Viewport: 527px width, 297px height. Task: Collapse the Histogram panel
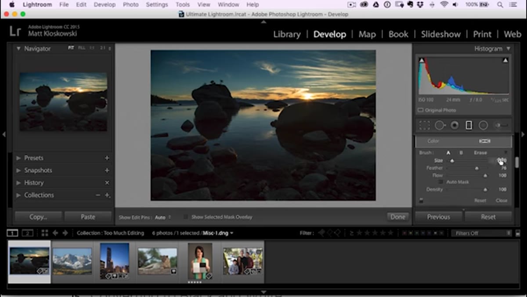point(509,49)
